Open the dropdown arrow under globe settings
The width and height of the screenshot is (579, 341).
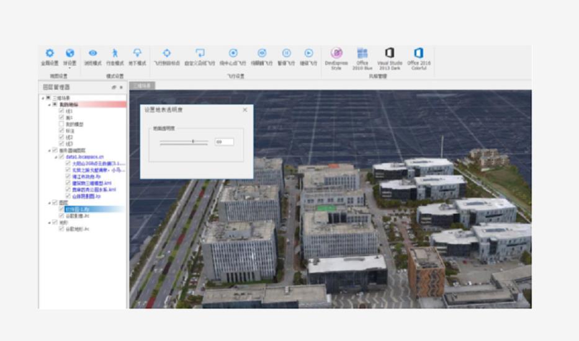pos(70,68)
